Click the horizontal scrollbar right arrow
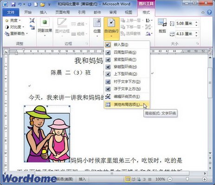 point(205,173)
